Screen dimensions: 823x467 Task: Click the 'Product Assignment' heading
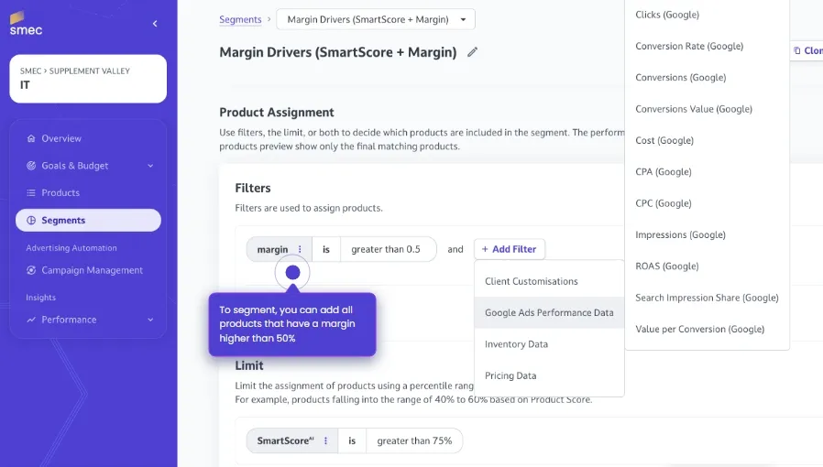(277, 112)
